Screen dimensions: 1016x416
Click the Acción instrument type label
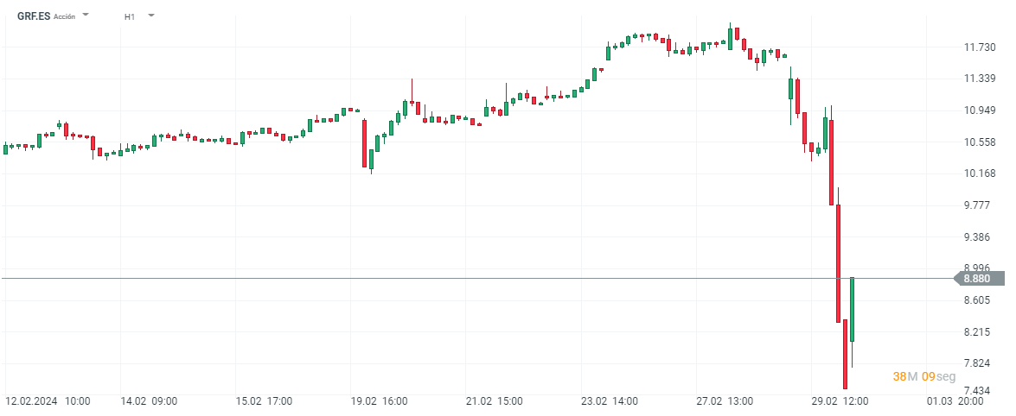[x=65, y=16]
